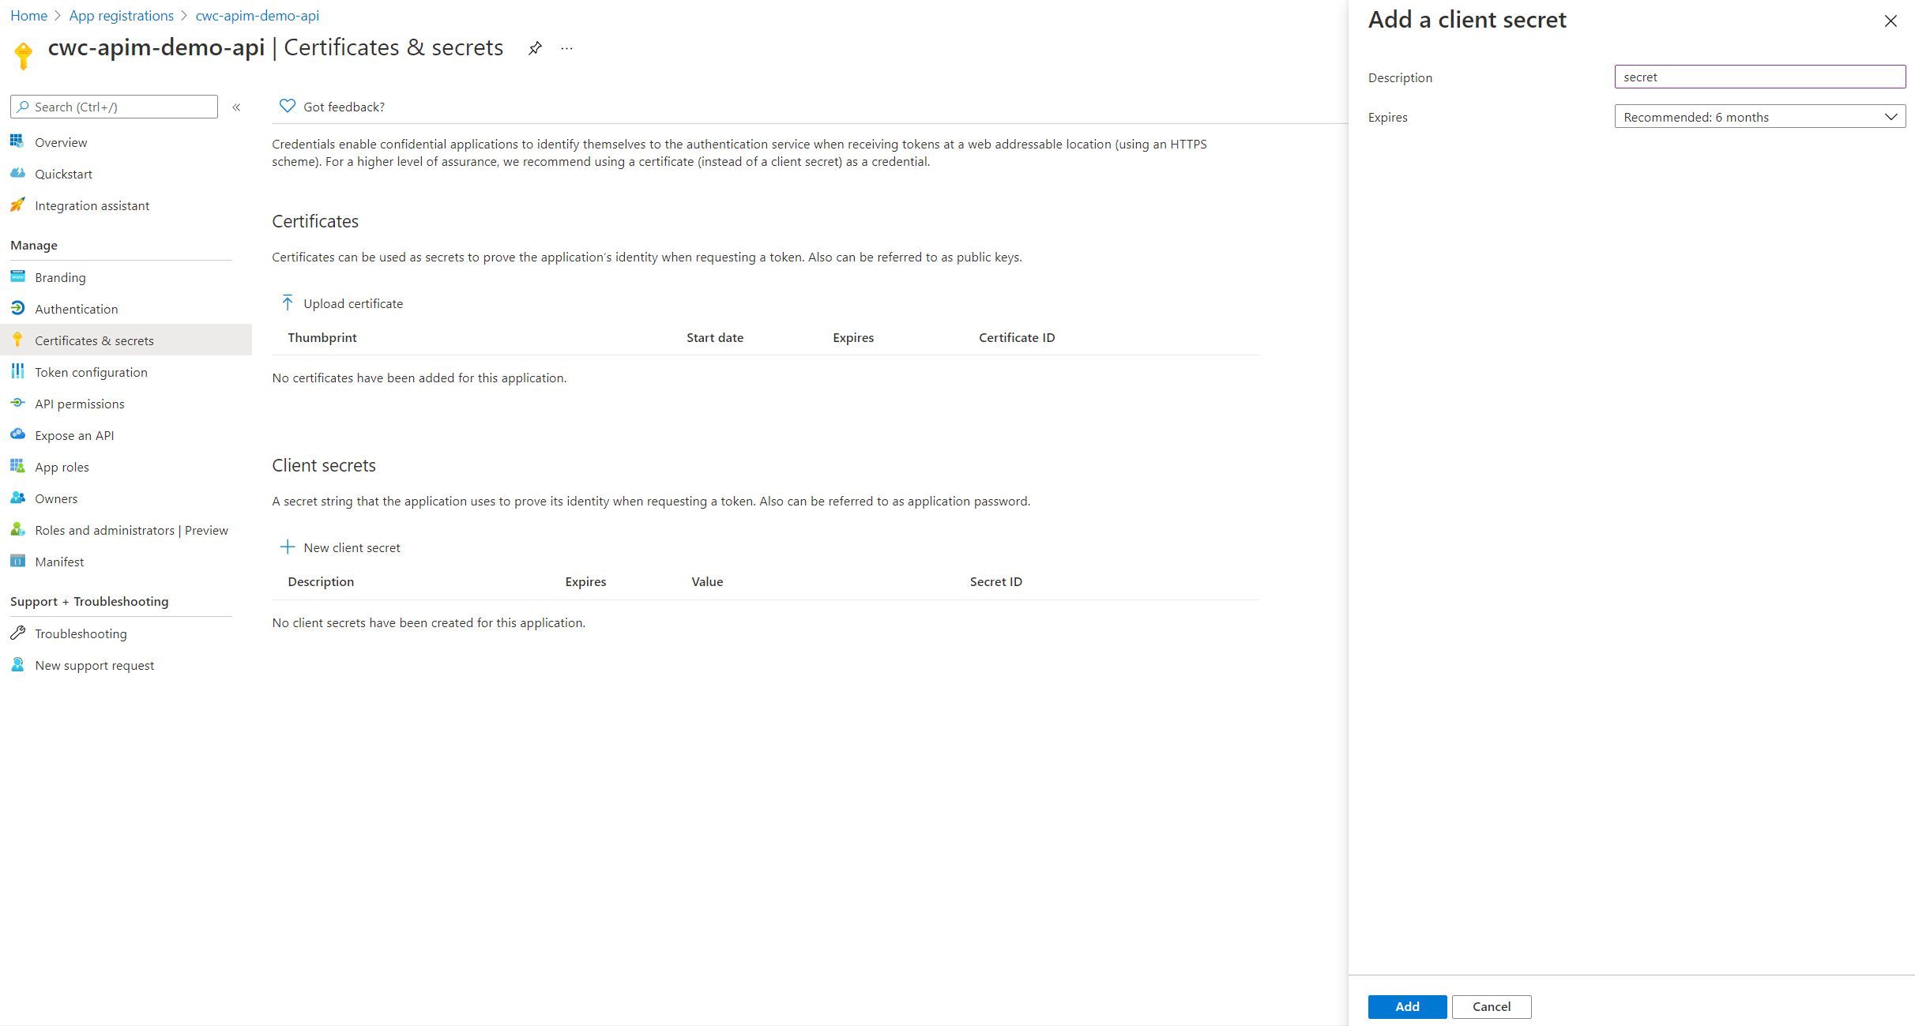Click the API permissions icon
This screenshot has height=1026, width=1915.
pos(17,403)
